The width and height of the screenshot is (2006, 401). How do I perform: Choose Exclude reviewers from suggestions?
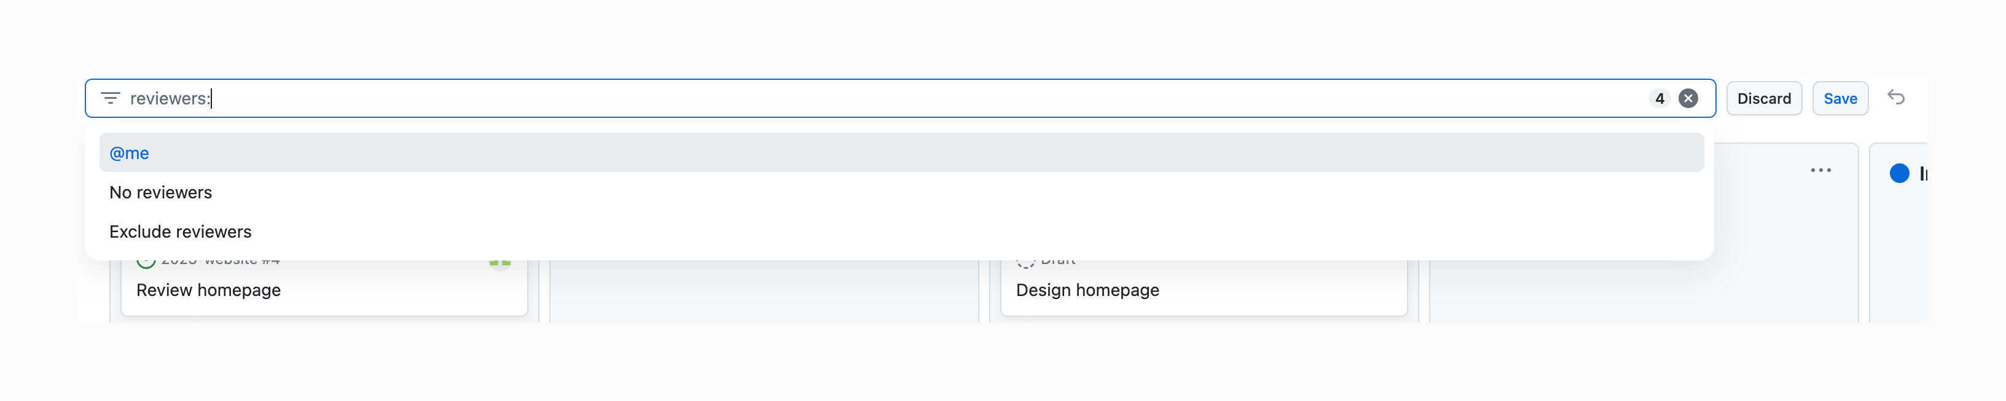180,232
